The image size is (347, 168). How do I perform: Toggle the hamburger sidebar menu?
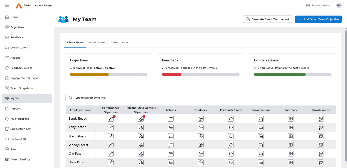click(x=7, y=6)
